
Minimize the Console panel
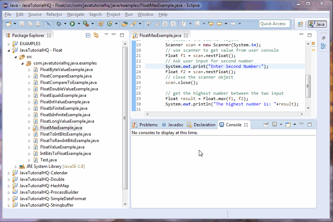tap(301, 124)
